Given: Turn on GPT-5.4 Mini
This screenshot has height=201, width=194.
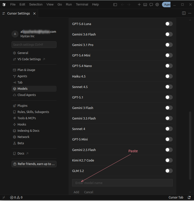Looking at the screenshot, I should [169, 55].
